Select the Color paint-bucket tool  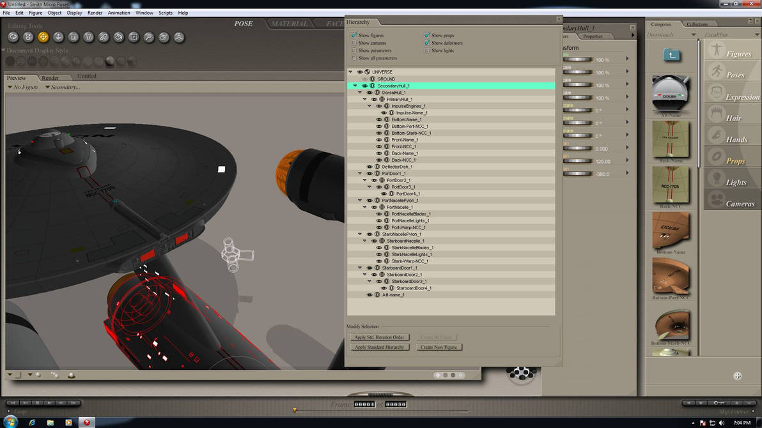[118, 37]
